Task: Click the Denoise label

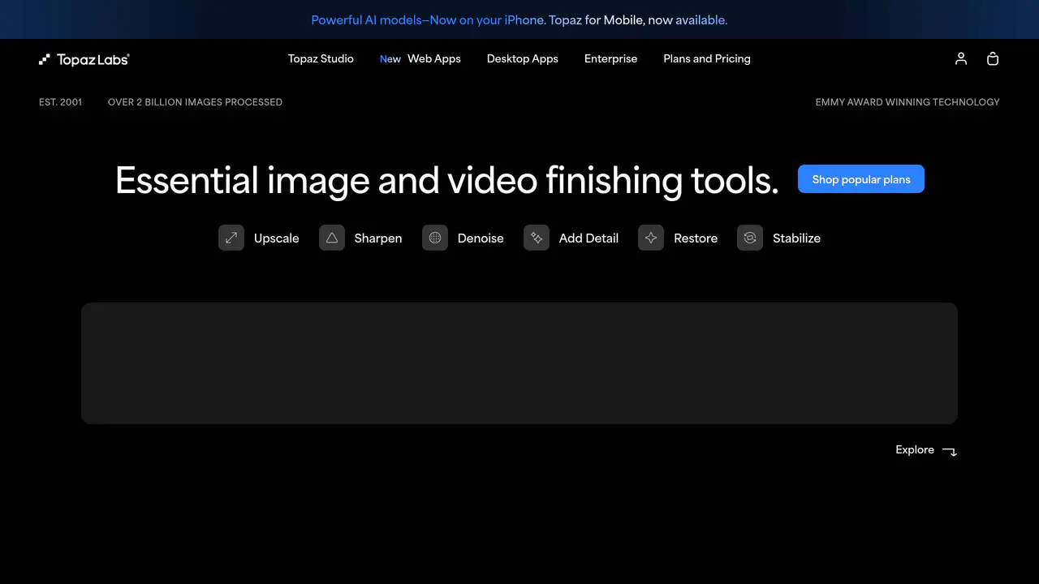Action: (x=481, y=238)
